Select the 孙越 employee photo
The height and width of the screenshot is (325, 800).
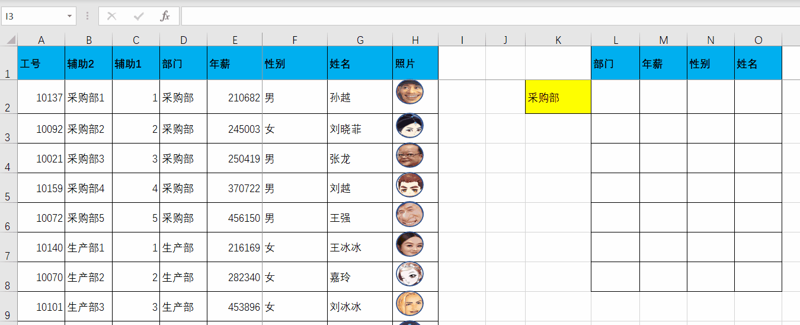[409, 92]
